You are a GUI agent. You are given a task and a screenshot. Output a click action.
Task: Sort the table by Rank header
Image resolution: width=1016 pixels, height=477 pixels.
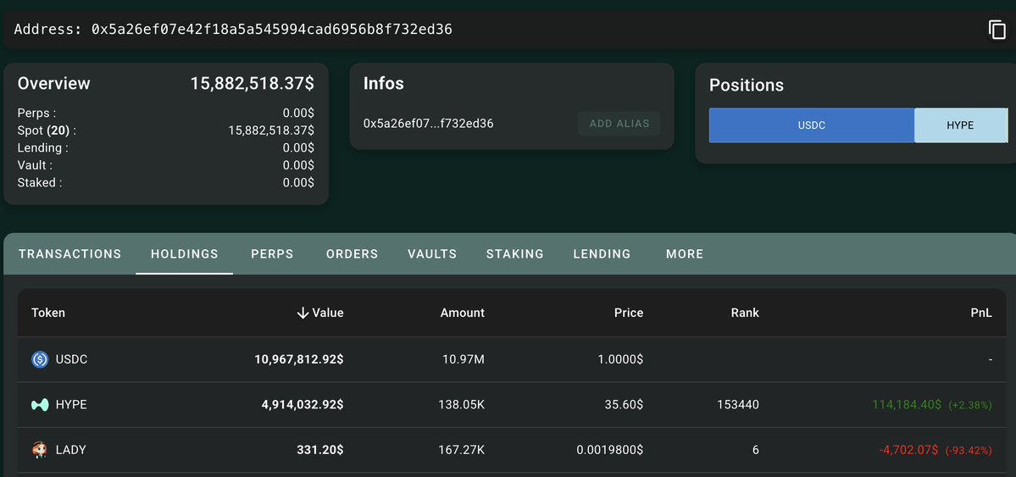point(745,313)
